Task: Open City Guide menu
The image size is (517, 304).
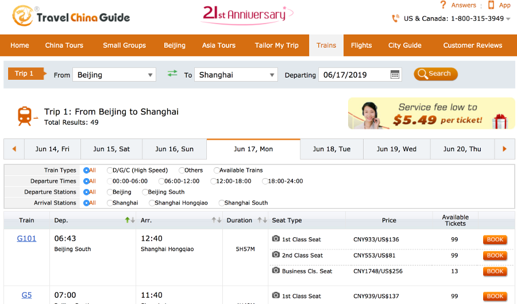Action: click(405, 45)
